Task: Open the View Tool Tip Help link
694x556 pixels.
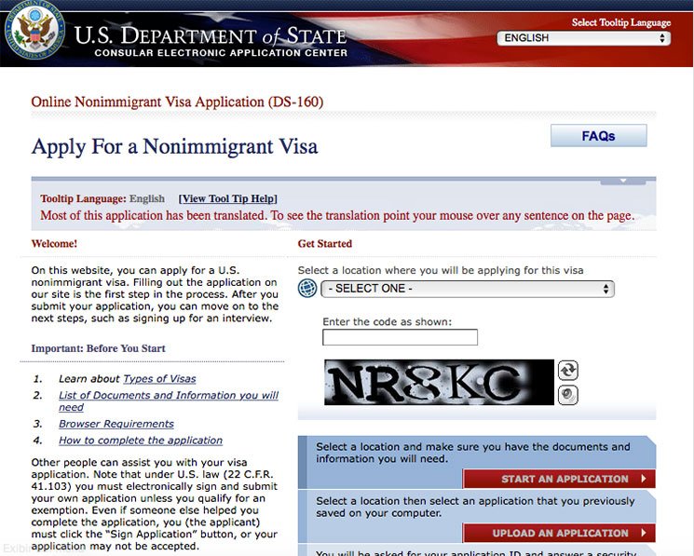Action: [x=228, y=198]
